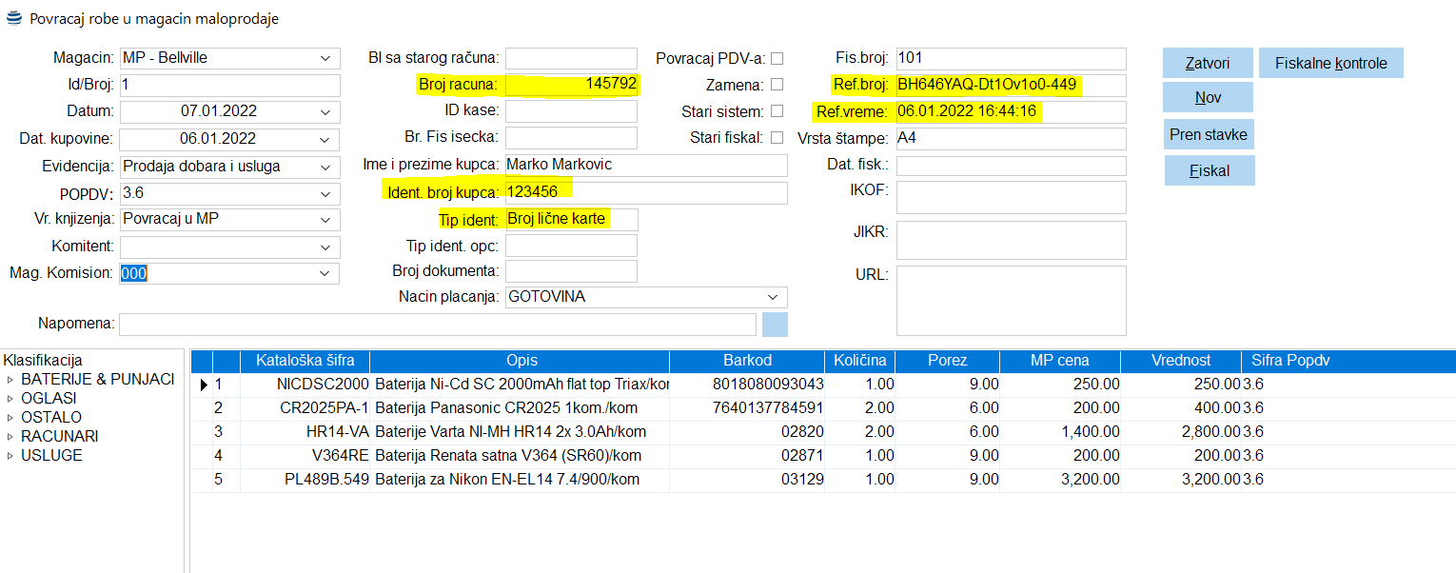Click the blue square button beside Napomena

click(x=775, y=324)
